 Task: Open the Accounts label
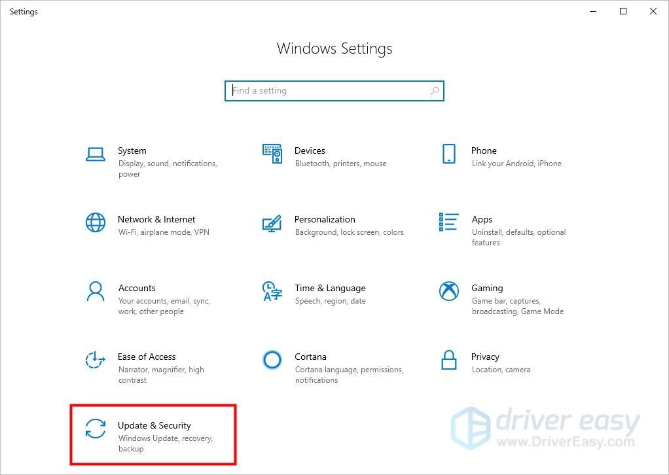point(137,288)
